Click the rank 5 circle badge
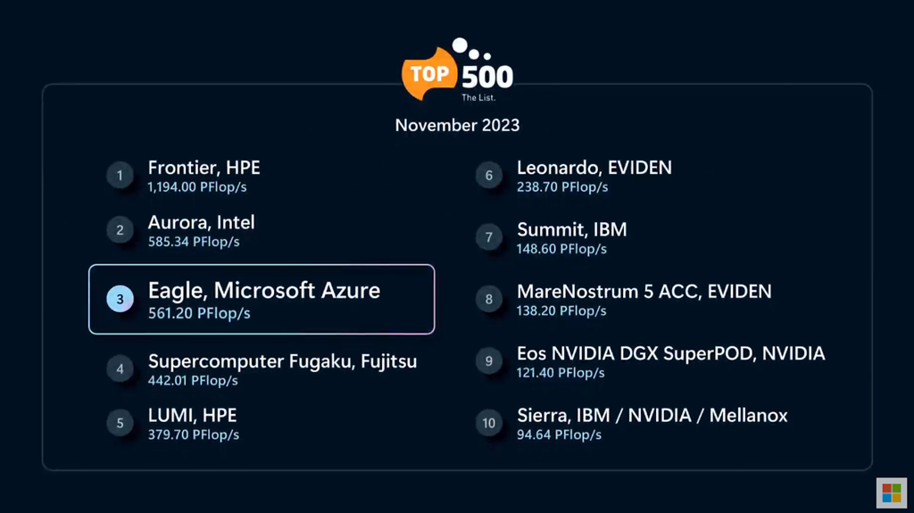The height and width of the screenshot is (513, 914). click(120, 423)
